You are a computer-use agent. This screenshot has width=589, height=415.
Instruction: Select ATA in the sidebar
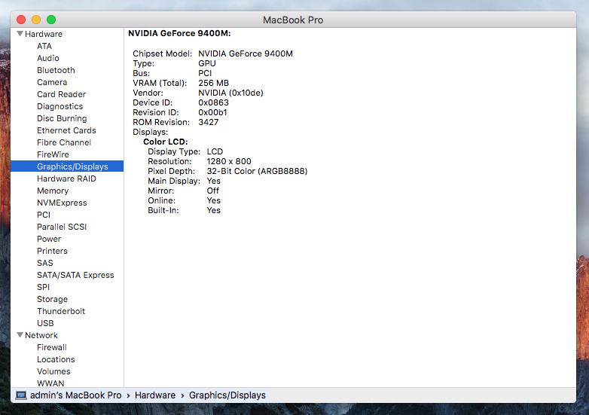tap(44, 46)
